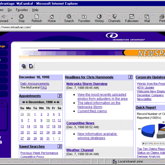Click the Appointments exclamation icon

pyautogui.click(x=60, y=96)
